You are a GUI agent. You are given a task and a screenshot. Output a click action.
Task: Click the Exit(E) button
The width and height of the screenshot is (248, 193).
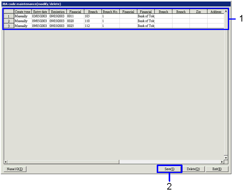[217, 169]
